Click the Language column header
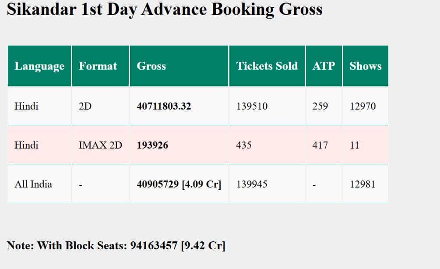The image size is (440, 269). pyautogui.click(x=39, y=66)
